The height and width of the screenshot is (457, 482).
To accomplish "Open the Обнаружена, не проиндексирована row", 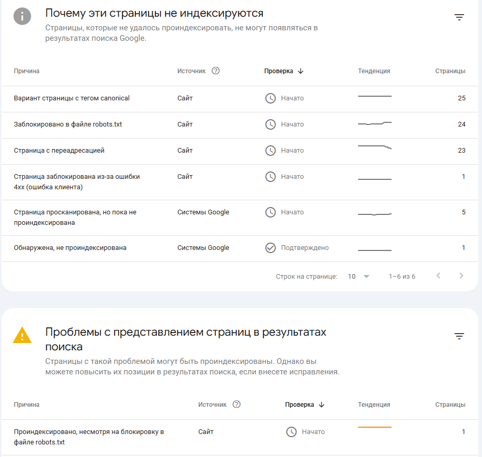I will point(70,248).
